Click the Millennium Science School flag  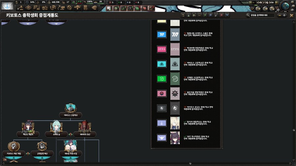(161, 34)
